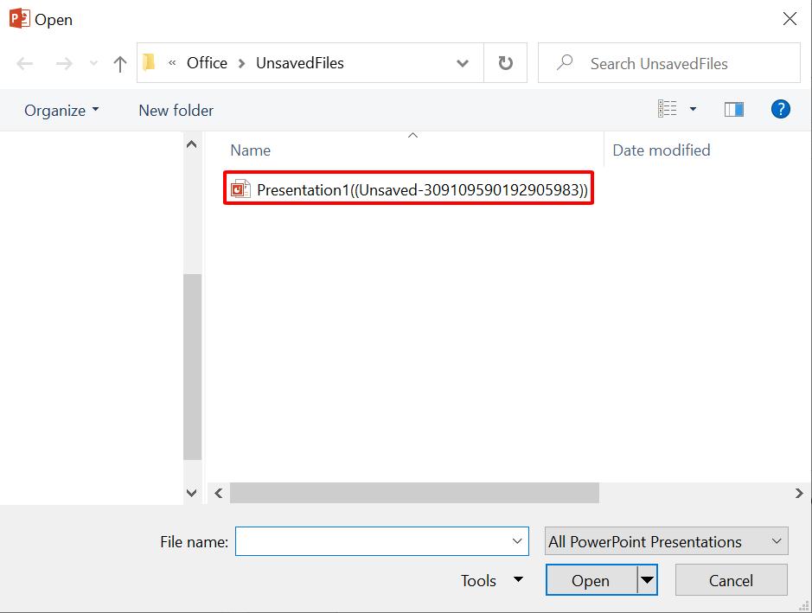Cancel the Open dialog
812x613 pixels.
pyautogui.click(x=731, y=580)
